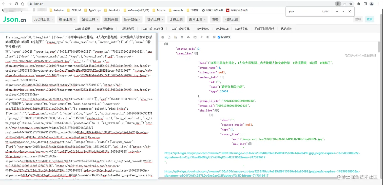Open the JSON工具 dropdown menu
The width and height of the screenshot is (383, 185).
(x=44, y=19)
